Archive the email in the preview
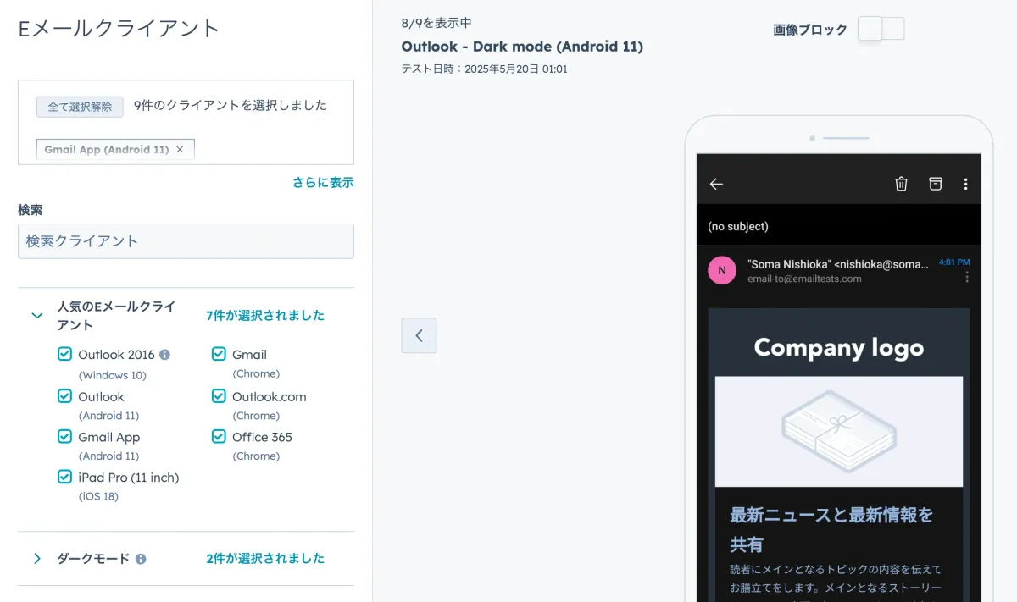1017x602 pixels. 935,183
